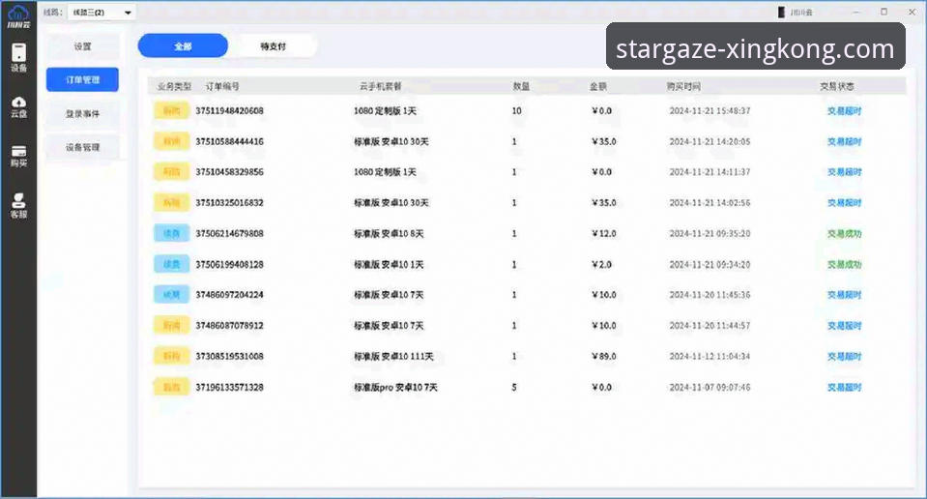
Task: Select order number 37486097204224
Action: (x=229, y=294)
